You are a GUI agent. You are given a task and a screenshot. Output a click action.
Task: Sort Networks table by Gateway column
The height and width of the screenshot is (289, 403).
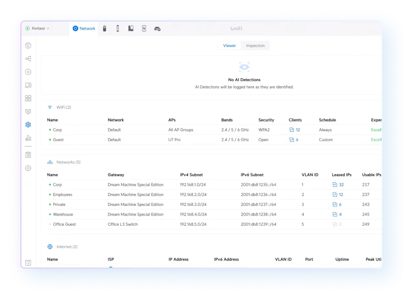[116, 175]
